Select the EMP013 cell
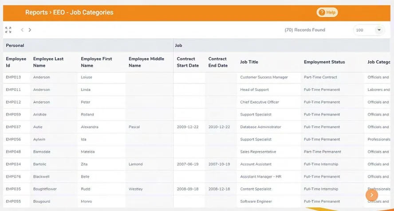 tap(13, 77)
